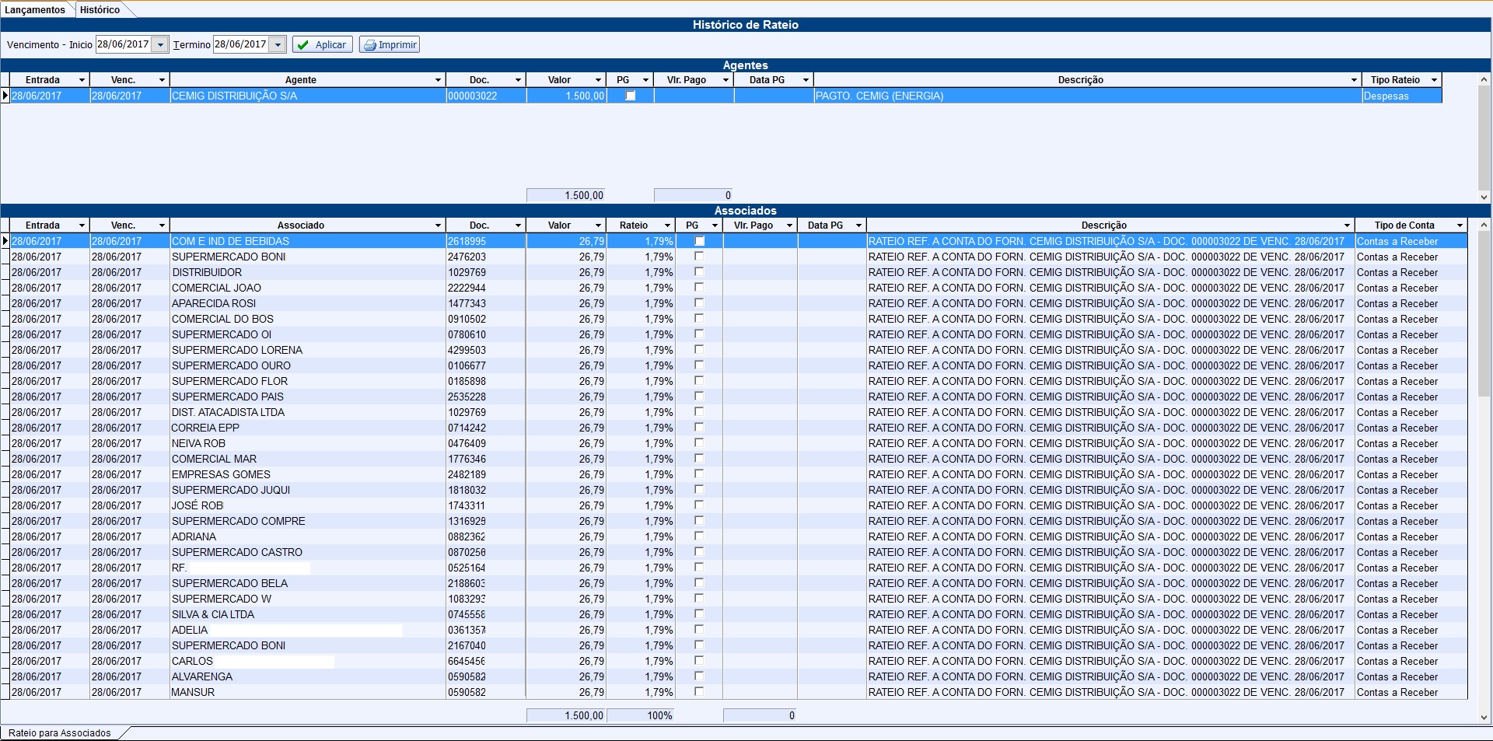The image size is (1493, 741).
Task: Click the Imprimir print button
Action: click(390, 45)
